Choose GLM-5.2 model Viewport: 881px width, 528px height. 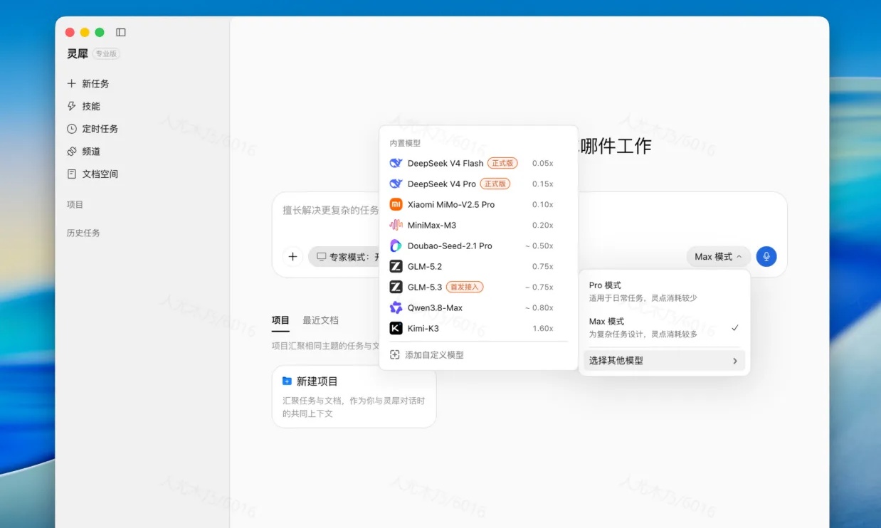tap(478, 266)
